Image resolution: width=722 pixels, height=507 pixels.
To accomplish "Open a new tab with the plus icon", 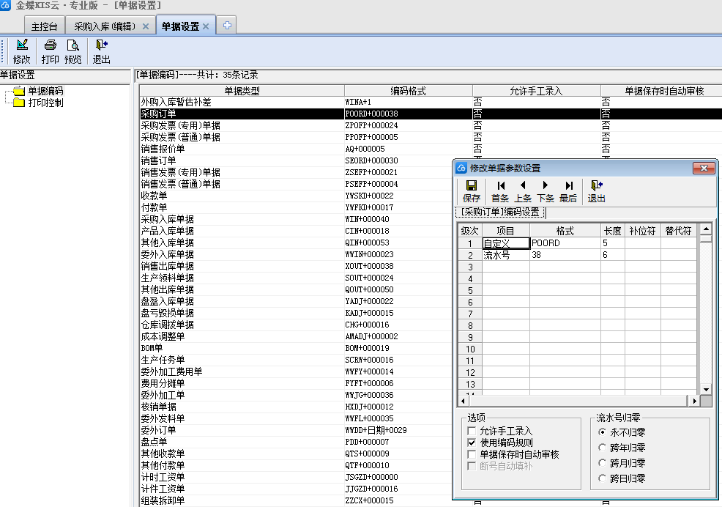I will [x=227, y=26].
